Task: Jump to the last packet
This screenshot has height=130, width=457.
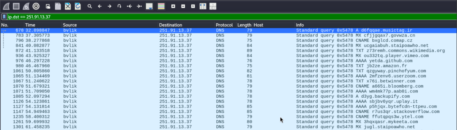Action: [x=139, y=6]
